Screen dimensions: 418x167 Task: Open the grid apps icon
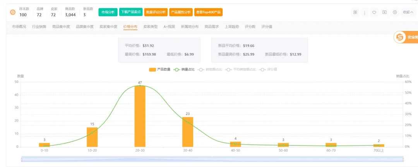tap(355, 12)
